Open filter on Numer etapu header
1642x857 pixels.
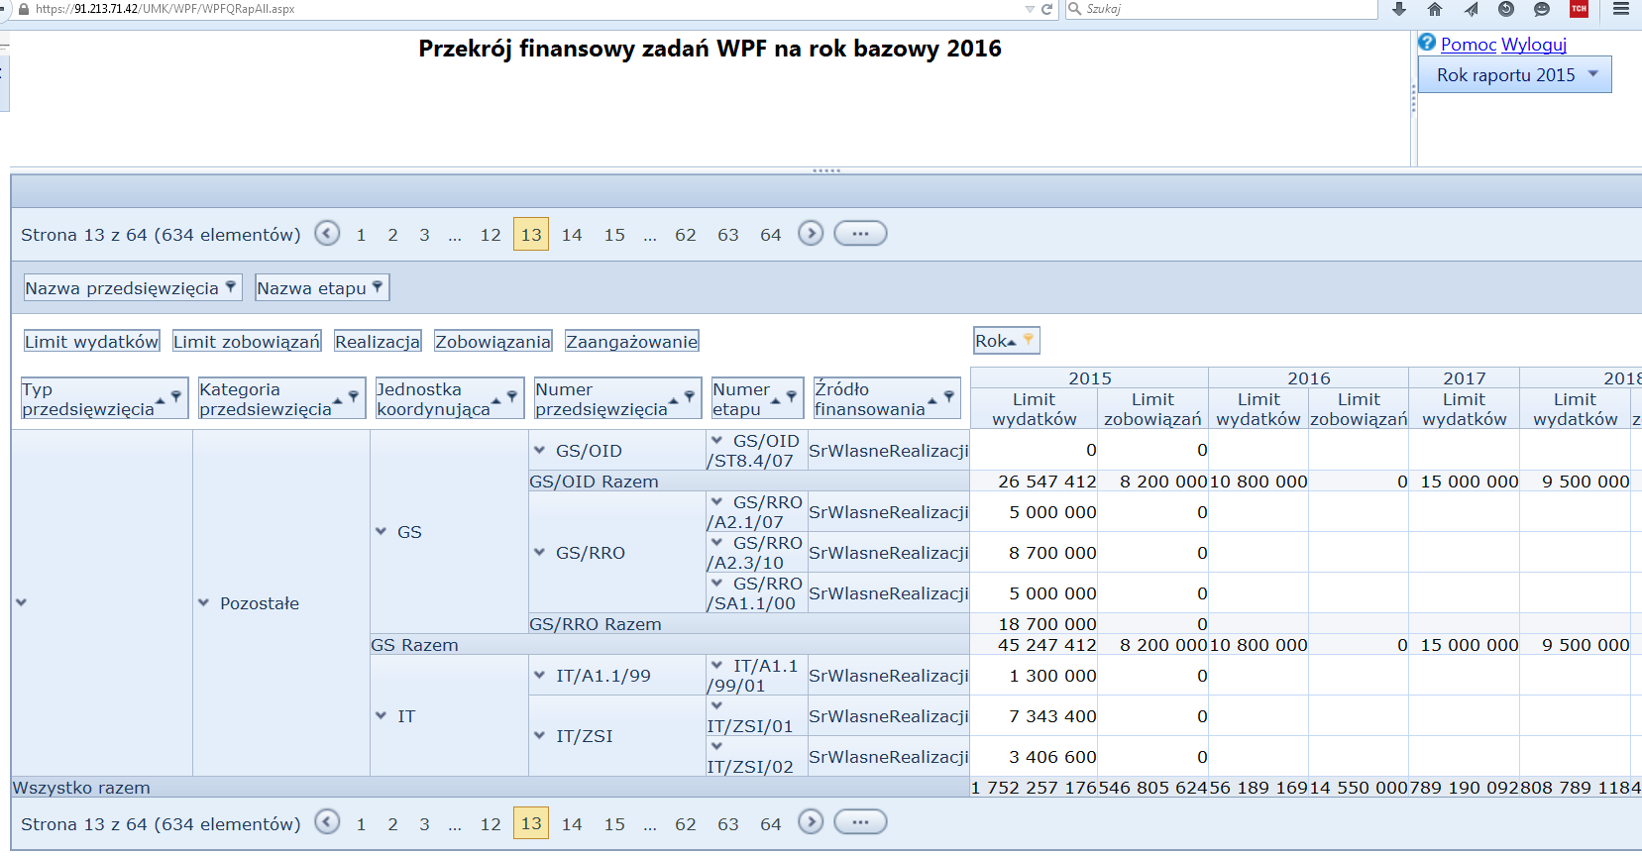click(x=792, y=396)
